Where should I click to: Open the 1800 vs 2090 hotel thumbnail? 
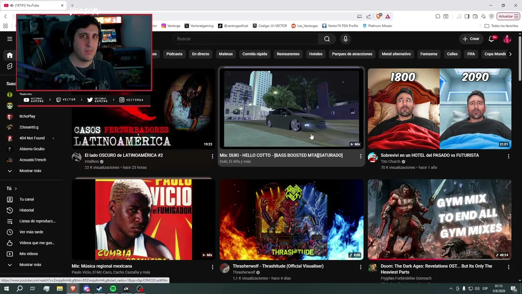(440, 109)
